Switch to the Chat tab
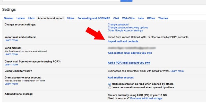 click(x=116, y=18)
